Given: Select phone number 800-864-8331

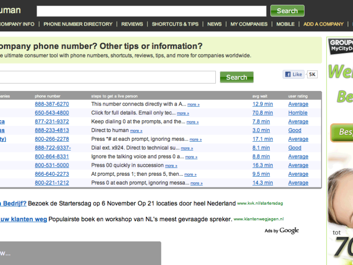Looking at the screenshot, I should pyautogui.click(x=52, y=157).
